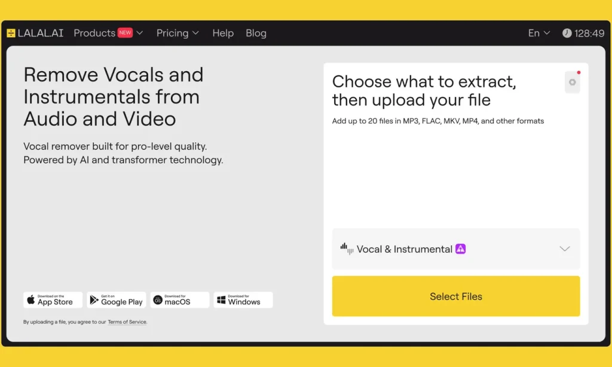Download the macOS app
The image size is (612, 367).
point(179,300)
